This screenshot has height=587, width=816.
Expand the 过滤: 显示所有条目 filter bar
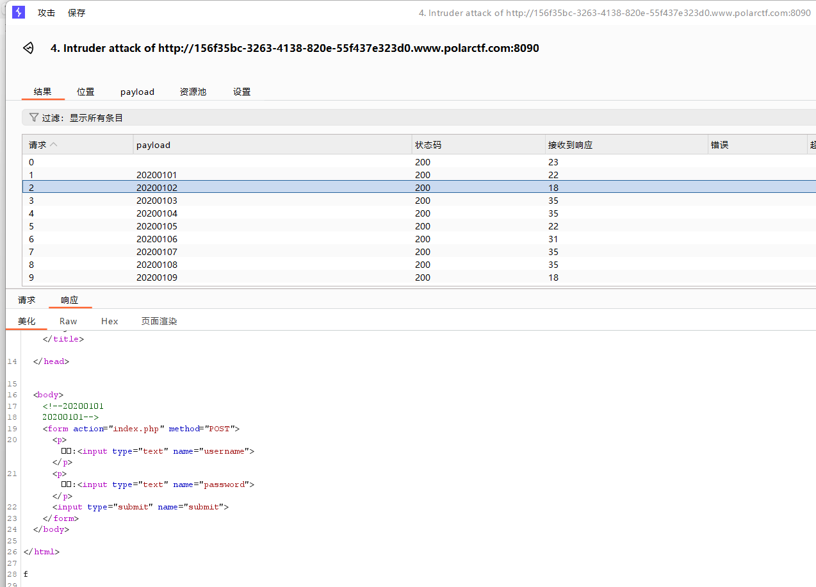coord(419,118)
